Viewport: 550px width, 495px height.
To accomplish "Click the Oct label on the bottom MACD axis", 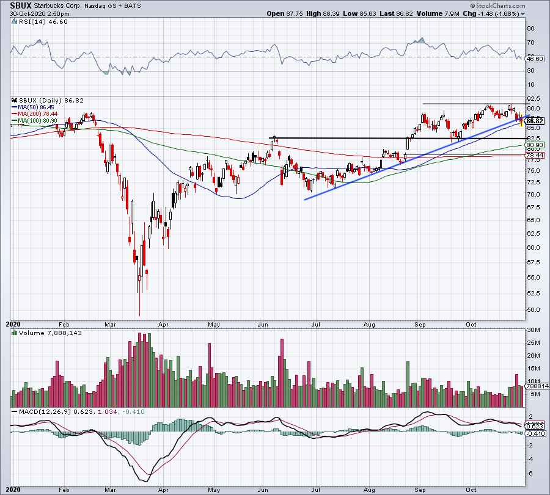I will point(471,490).
